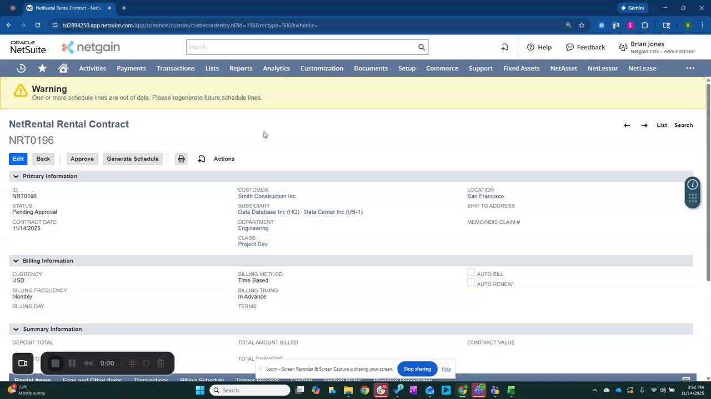Reload the browser page
Viewport: 711px width, 399px height.
(38, 25)
